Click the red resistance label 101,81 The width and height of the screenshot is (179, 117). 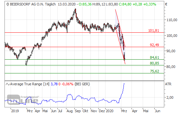click(x=154, y=30)
